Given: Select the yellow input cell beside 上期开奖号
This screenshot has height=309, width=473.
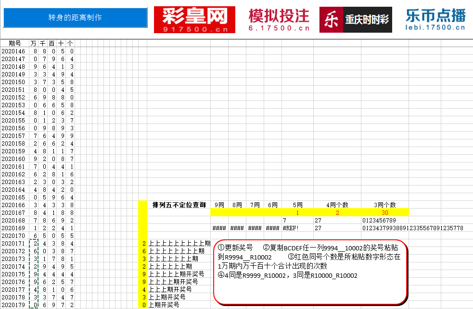Looking at the screenshot, I should tap(143, 305).
